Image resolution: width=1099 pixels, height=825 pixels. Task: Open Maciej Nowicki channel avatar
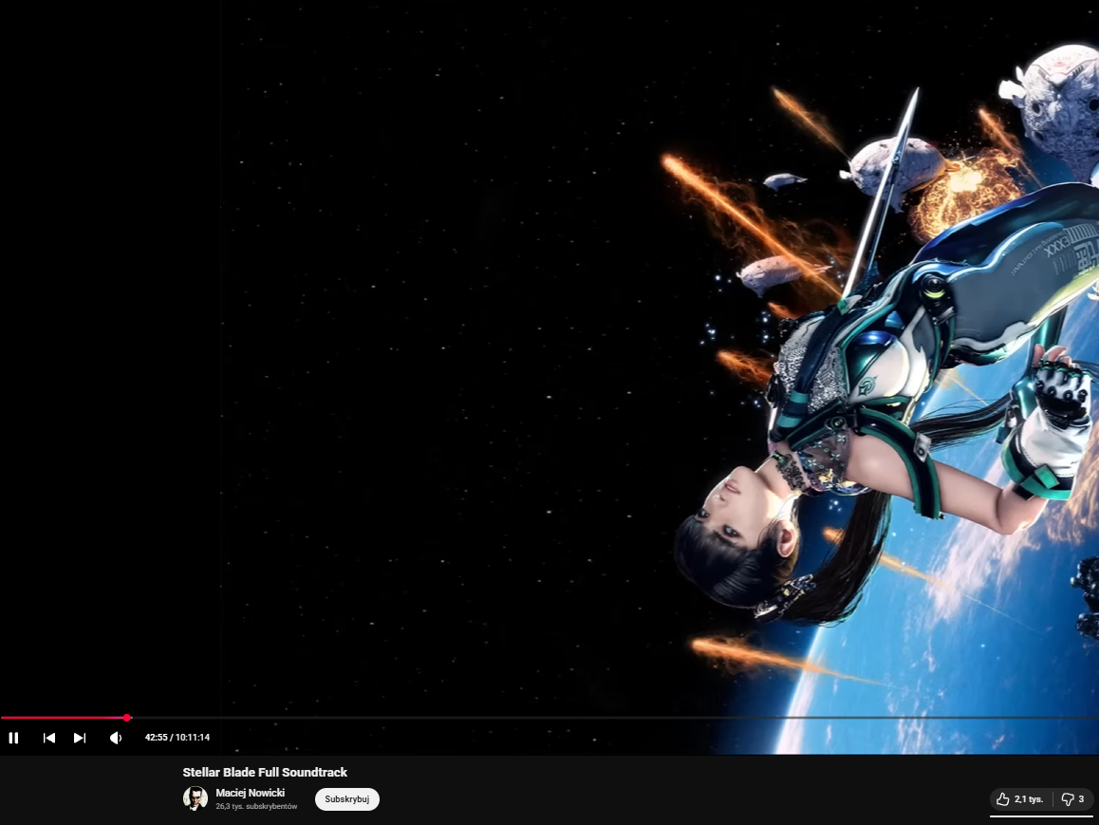pos(196,798)
